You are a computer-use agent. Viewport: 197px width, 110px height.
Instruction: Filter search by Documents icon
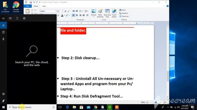coord(17,18)
